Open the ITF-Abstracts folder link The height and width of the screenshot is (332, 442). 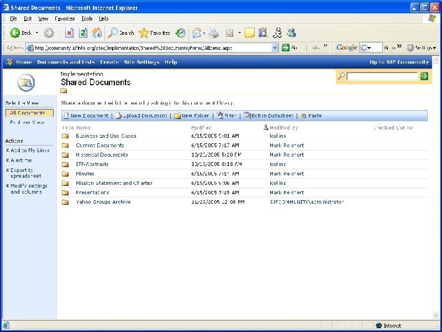pyautogui.click(x=92, y=164)
